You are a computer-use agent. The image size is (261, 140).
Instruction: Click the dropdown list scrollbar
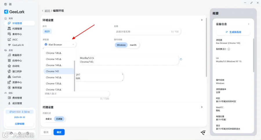(x=75, y=76)
